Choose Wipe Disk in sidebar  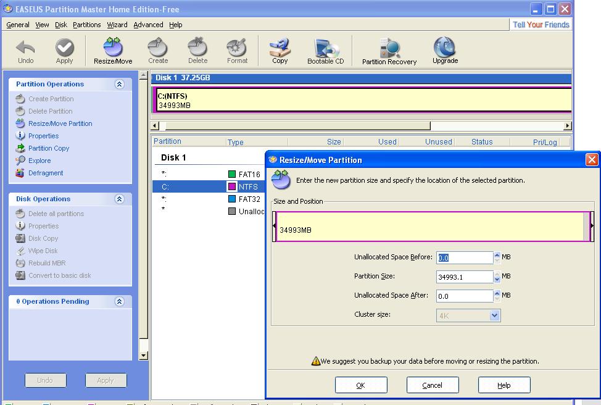(37, 251)
